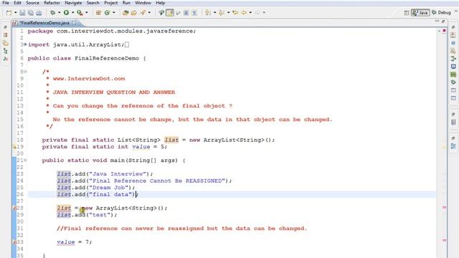Go to Previous Annotation icon
The width and height of the screenshot is (459, 258).
click(222, 13)
